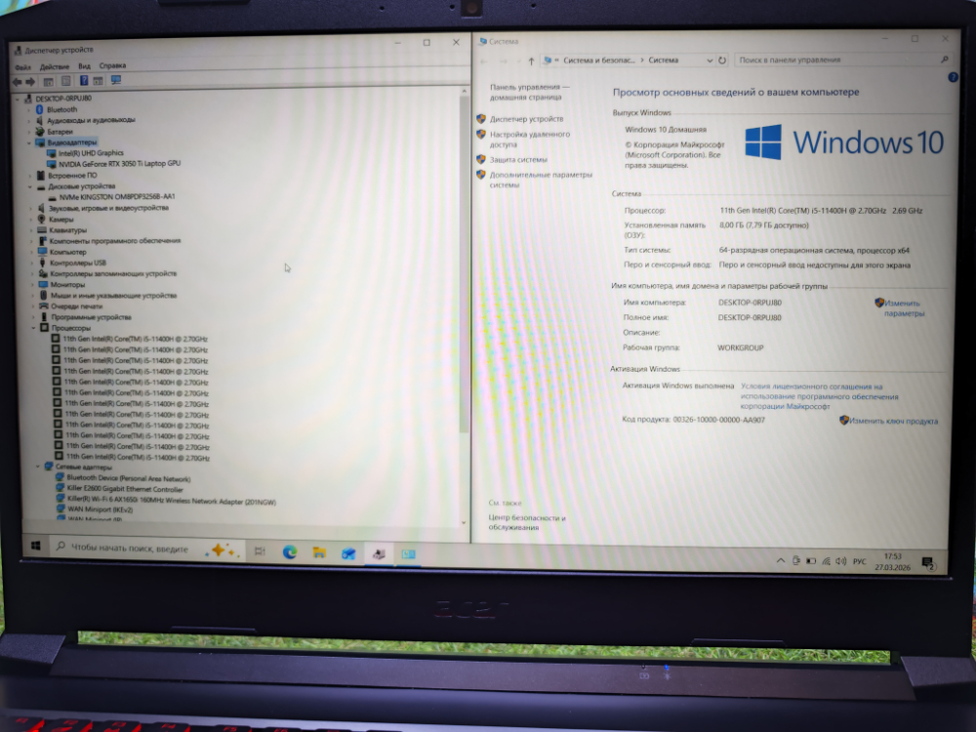Open Настройка удаленного доступа link
The width and height of the screenshot is (976, 732).
coord(529,140)
